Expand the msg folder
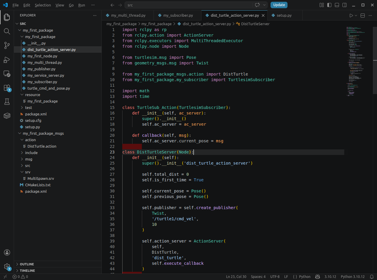Screen dimensions: 377x280 (x=58, y=159)
